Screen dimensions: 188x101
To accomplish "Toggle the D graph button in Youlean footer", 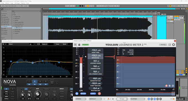I will [158, 99].
